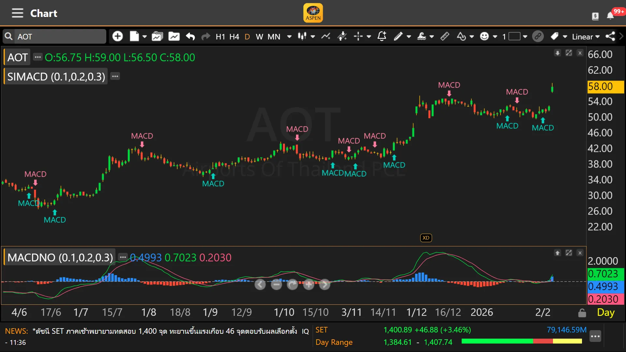Toggle XD dividend marker on chart
The width and height of the screenshot is (626, 352).
pos(426,238)
